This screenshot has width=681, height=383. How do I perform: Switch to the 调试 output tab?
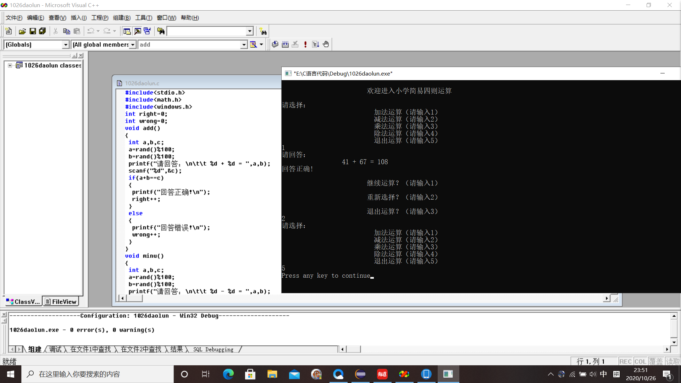55,349
